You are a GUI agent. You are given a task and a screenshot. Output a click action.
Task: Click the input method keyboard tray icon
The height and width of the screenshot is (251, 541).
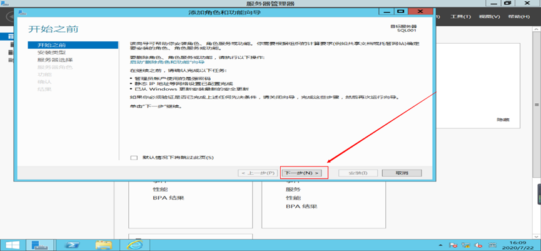(x=492, y=245)
